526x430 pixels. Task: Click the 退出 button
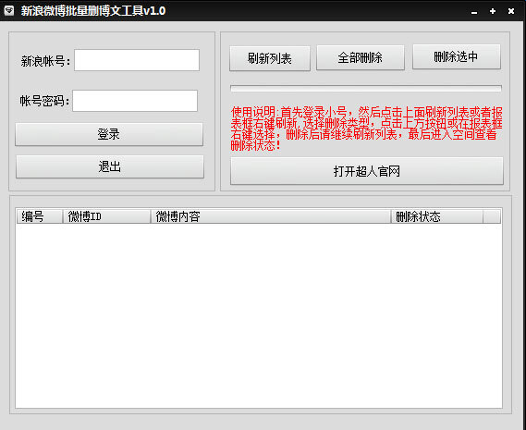tap(110, 166)
